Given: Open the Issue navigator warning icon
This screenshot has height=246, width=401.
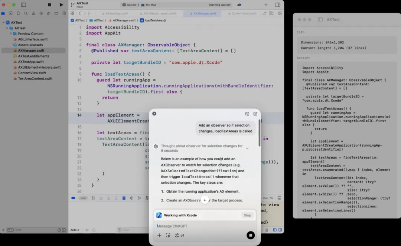Looking at the screenshot, I should (33, 13).
